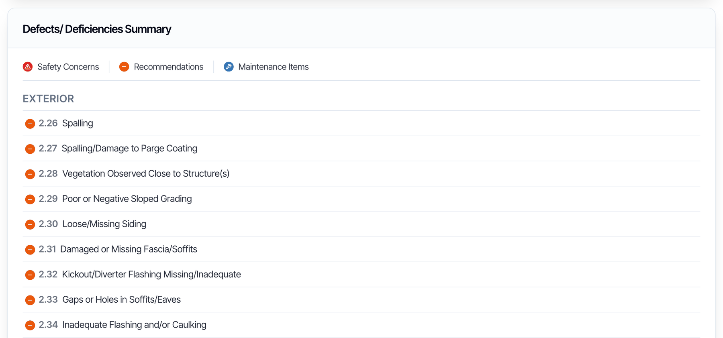Image resolution: width=723 pixels, height=338 pixels.
Task: Click item number 2.33
Action: pos(48,299)
